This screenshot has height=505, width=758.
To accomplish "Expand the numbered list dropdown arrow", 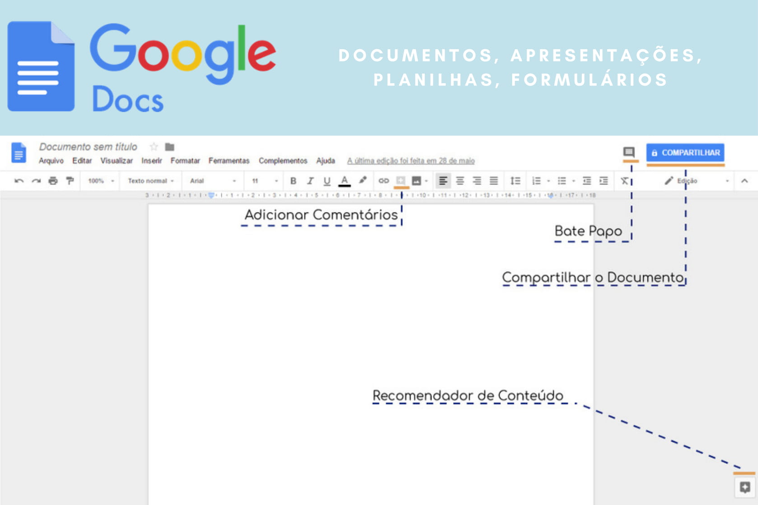I will click(x=548, y=181).
